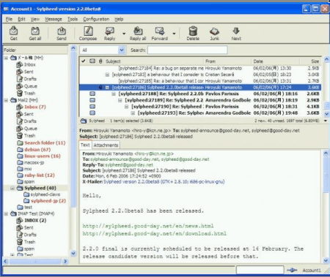Image resolution: width=330 pixels, height=277 pixels.
Task: Select the debian (67) folder
Action: [37, 149]
